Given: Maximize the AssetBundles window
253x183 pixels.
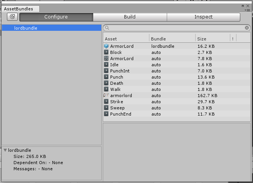Looking at the screenshot, I should (243, 6).
